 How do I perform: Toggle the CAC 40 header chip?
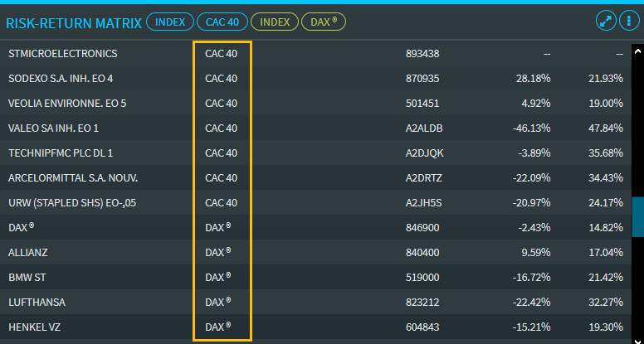coord(222,22)
